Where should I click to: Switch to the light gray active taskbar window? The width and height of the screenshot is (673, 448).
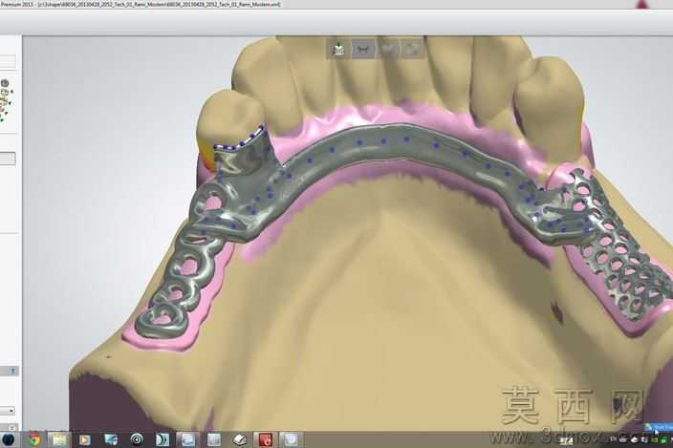291,439
